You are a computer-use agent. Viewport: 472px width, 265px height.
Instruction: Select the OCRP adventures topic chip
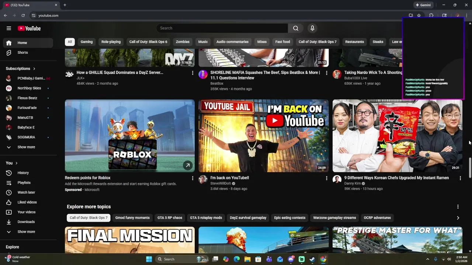[377, 218]
